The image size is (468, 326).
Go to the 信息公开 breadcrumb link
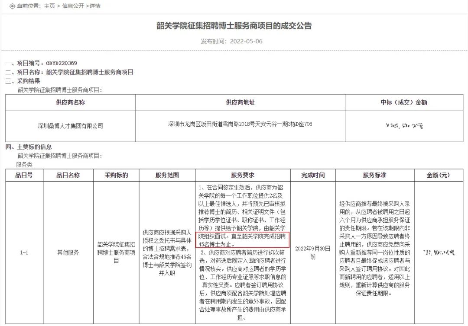73,6
